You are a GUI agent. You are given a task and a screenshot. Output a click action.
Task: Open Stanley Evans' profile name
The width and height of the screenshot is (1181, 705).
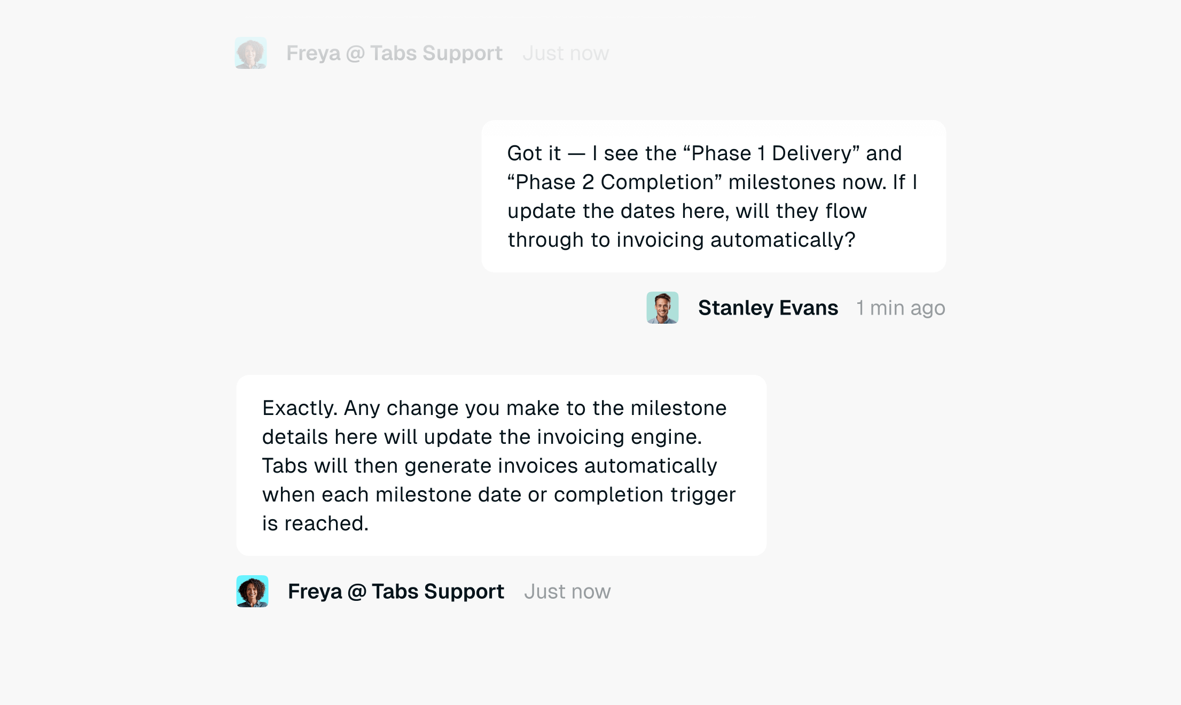click(768, 308)
